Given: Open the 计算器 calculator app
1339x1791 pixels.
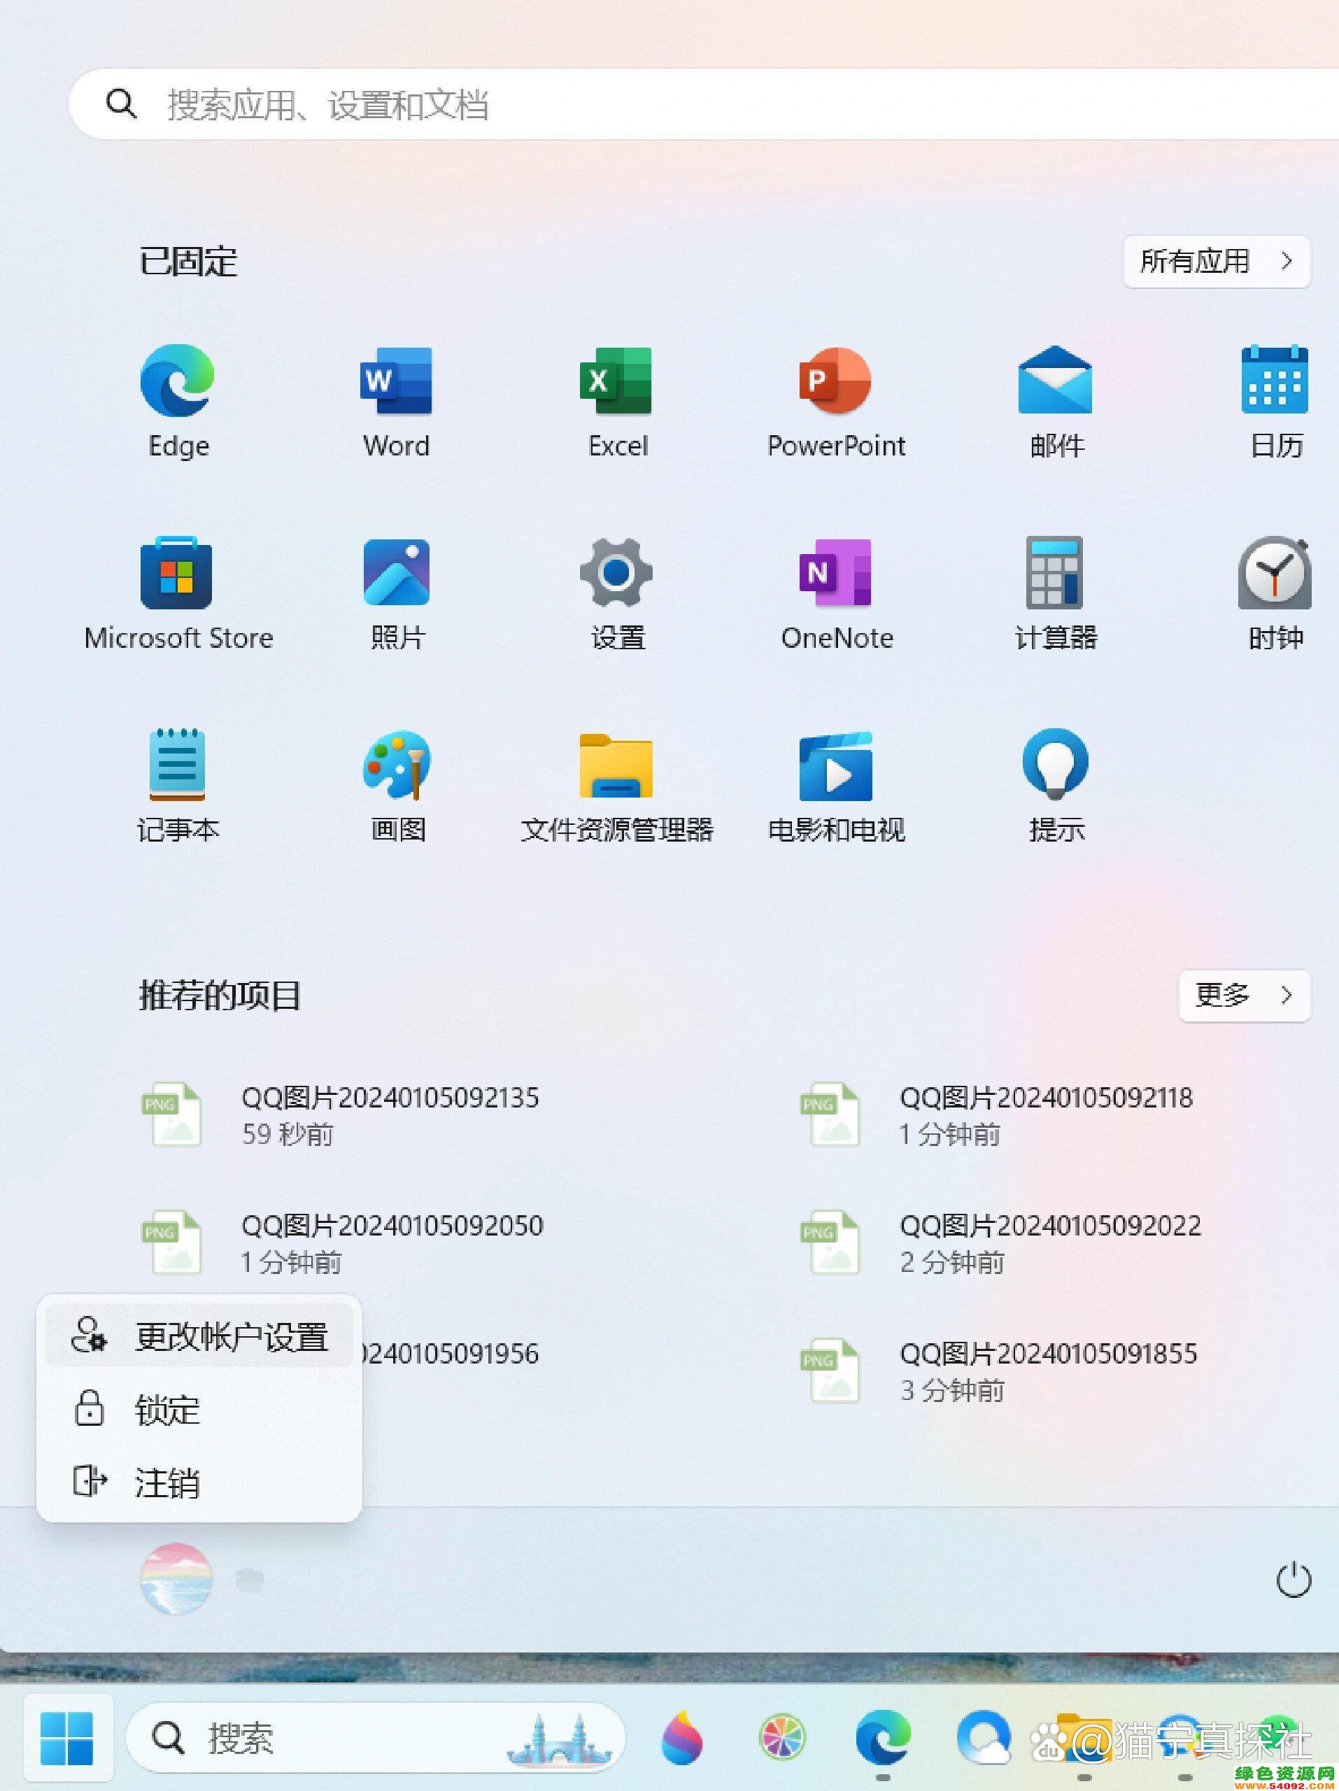Looking at the screenshot, I should pos(1056,593).
